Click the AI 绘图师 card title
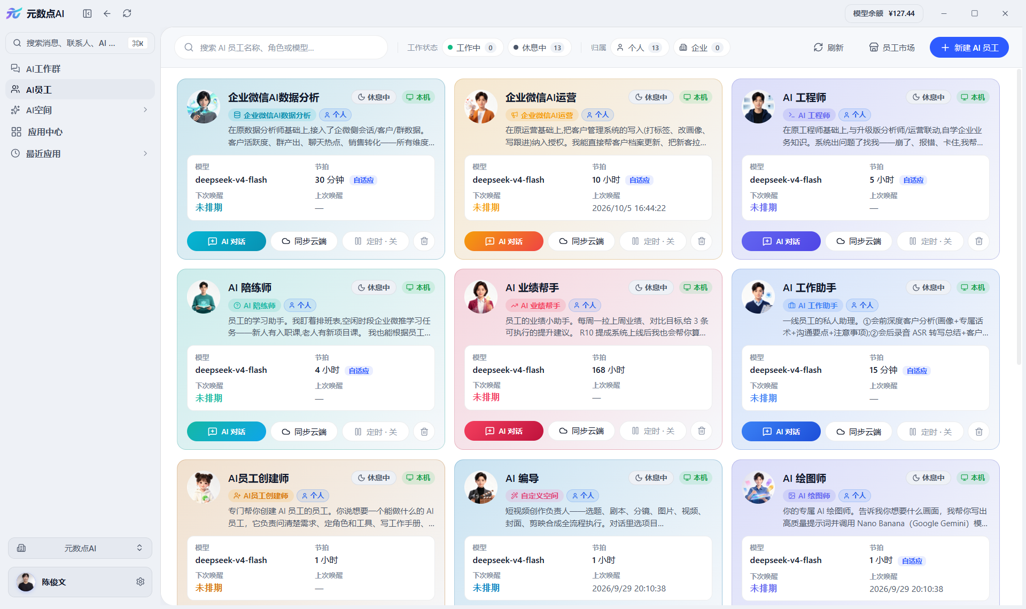 pyautogui.click(x=804, y=478)
